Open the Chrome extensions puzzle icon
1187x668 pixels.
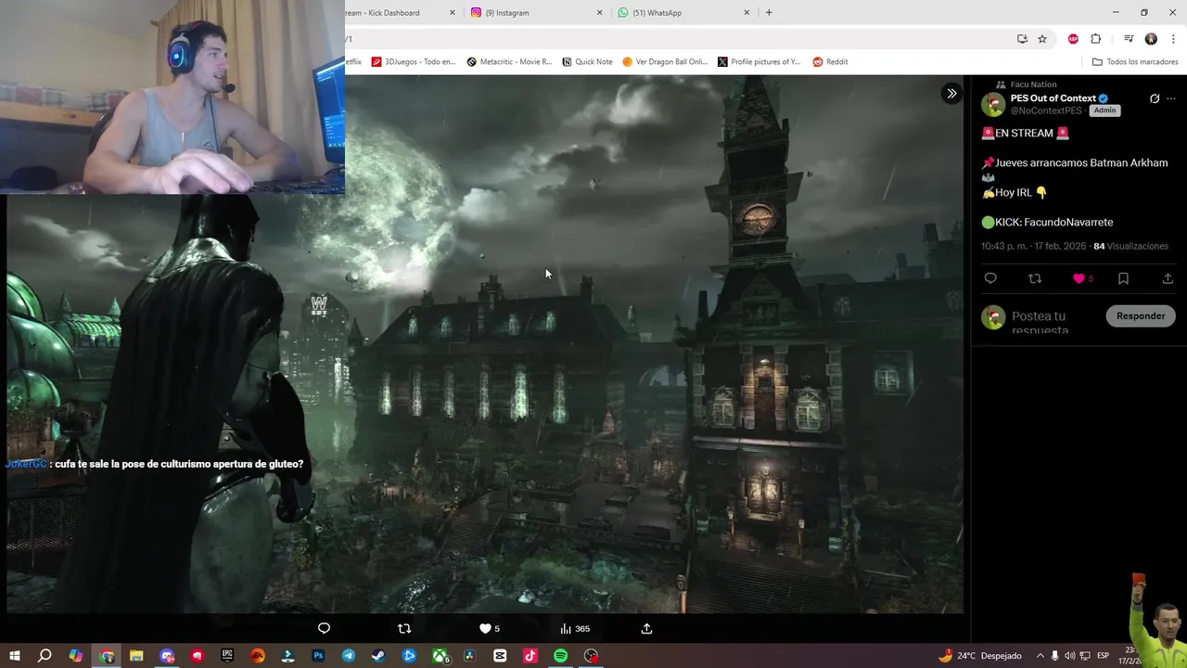(x=1096, y=39)
